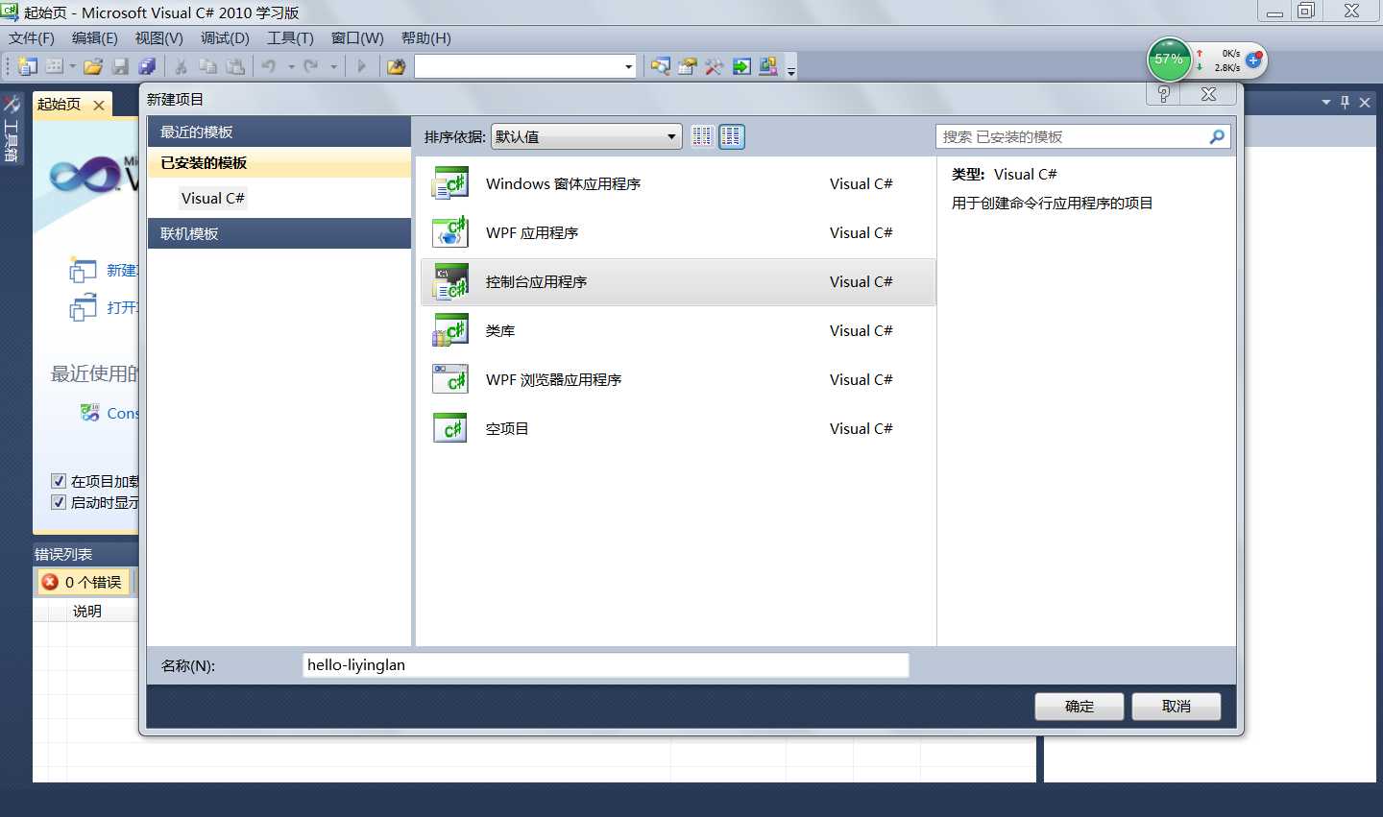
Task: Open the 帮助(H) menu
Action: 426,38
